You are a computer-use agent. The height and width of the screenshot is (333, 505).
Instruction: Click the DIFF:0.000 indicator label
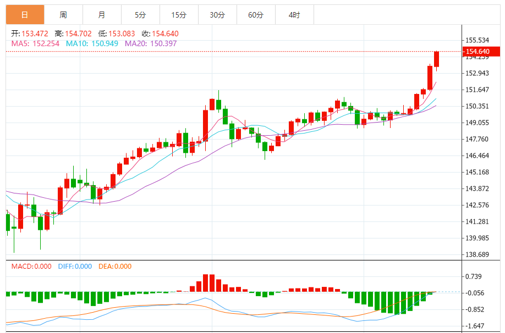click(x=75, y=267)
